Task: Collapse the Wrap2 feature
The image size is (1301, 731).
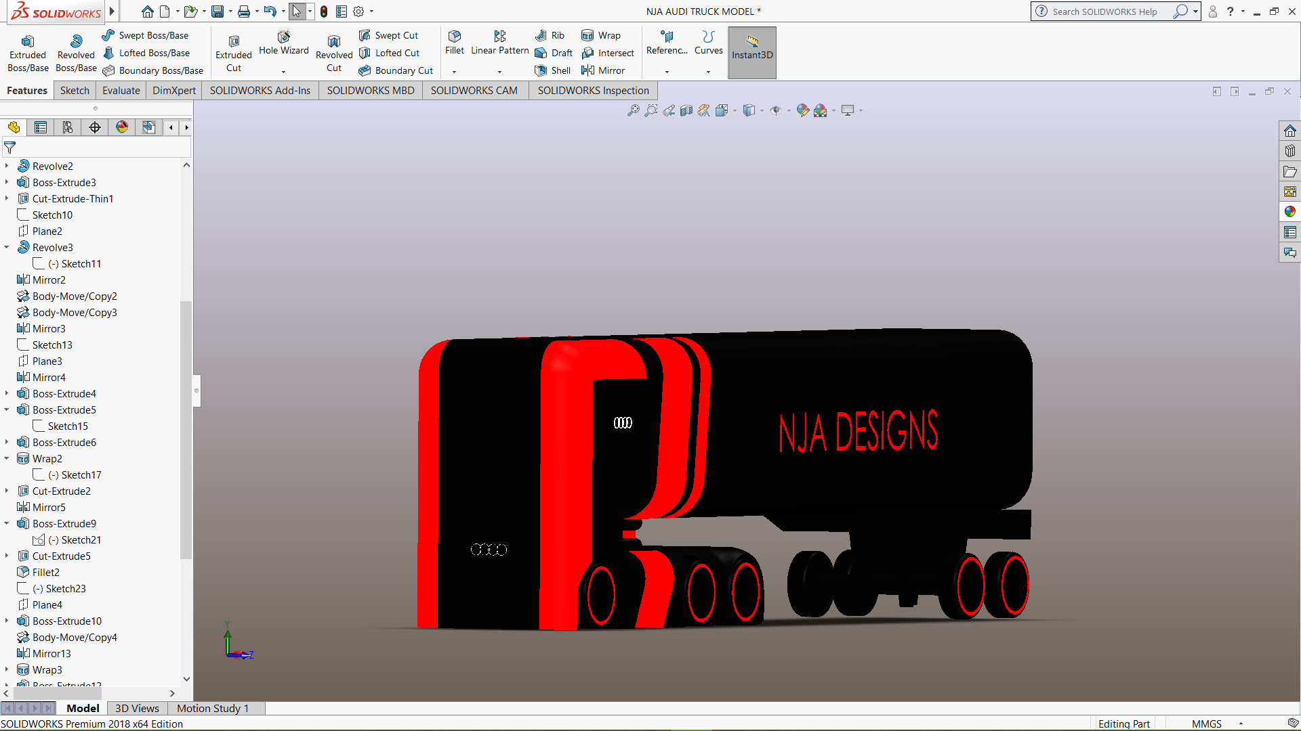Action: [x=7, y=458]
